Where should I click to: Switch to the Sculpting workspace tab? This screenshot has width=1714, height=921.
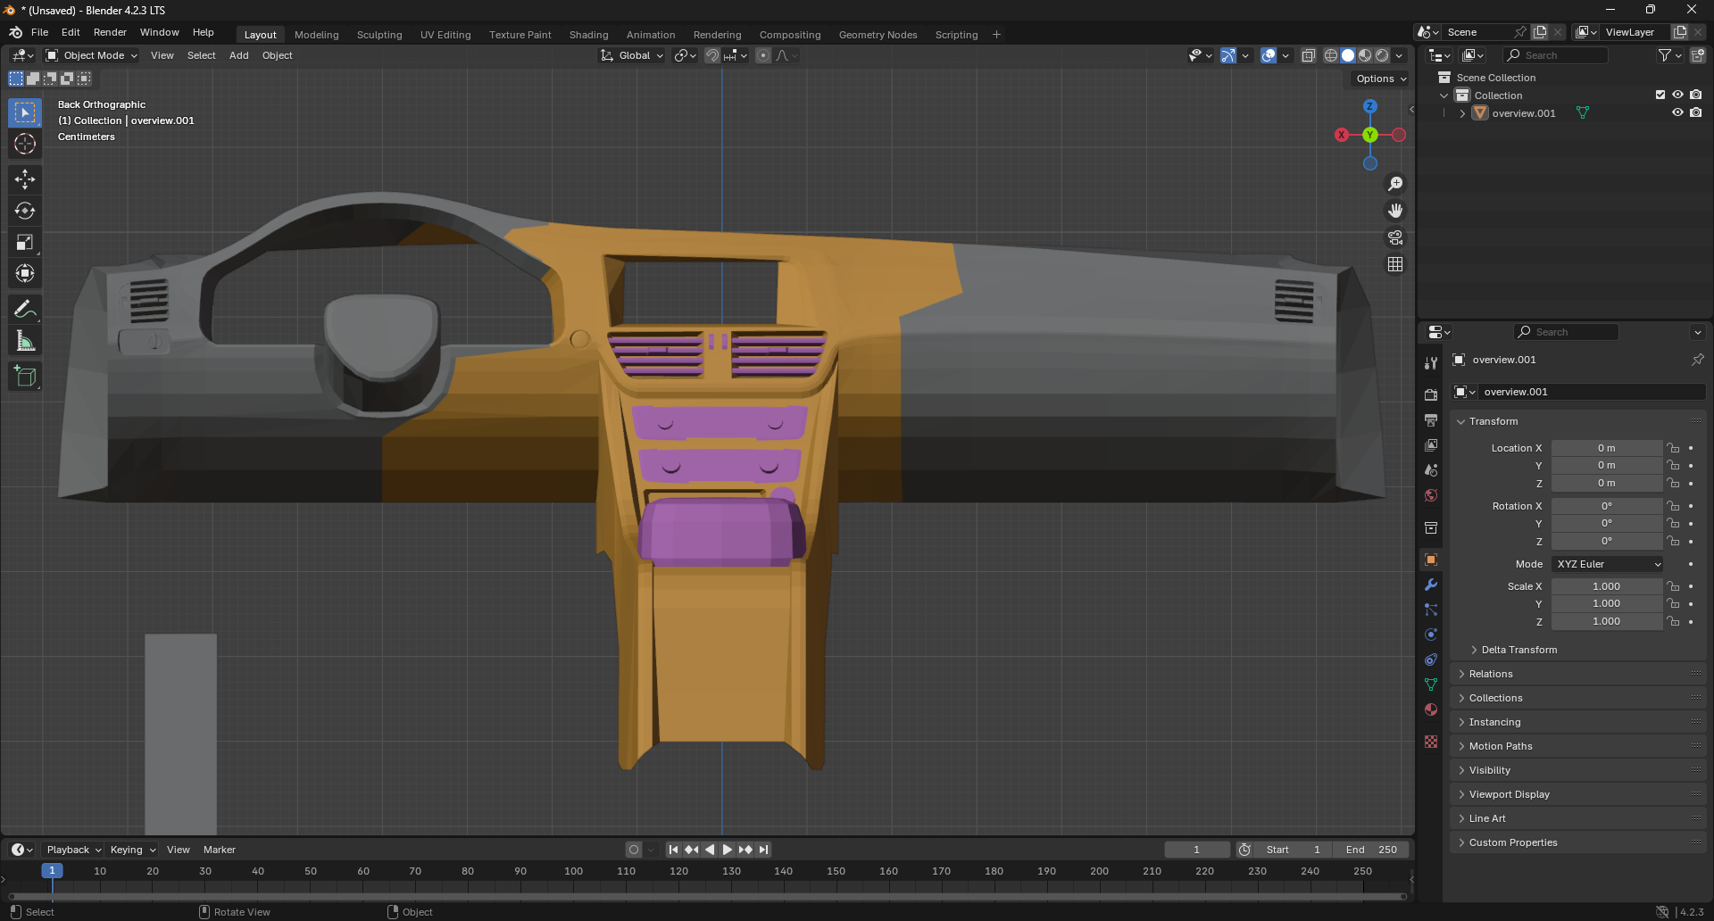[x=379, y=35]
